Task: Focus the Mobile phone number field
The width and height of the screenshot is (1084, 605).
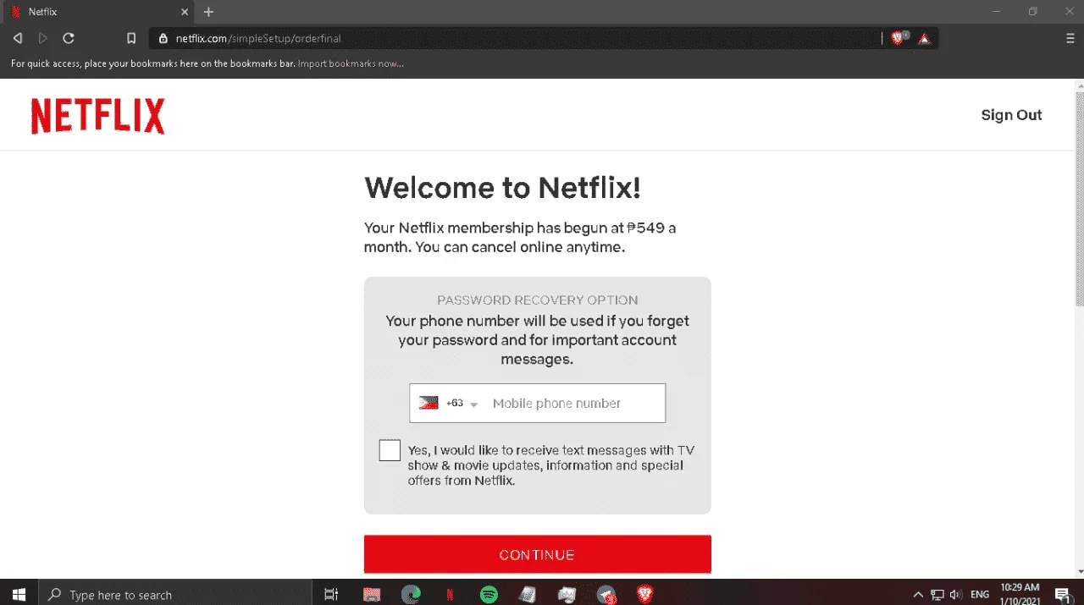Action: point(574,404)
